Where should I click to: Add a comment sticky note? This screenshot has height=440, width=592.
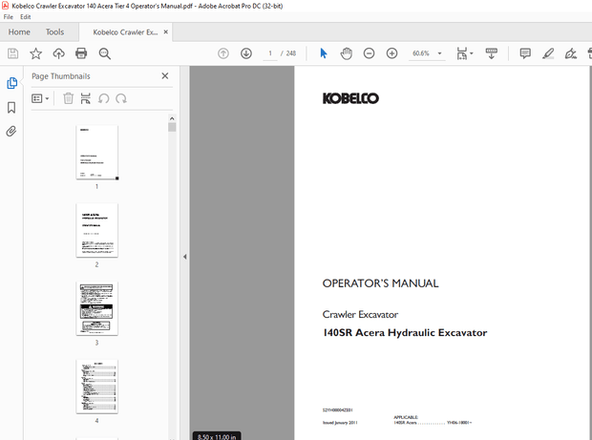(x=525, y=53)
